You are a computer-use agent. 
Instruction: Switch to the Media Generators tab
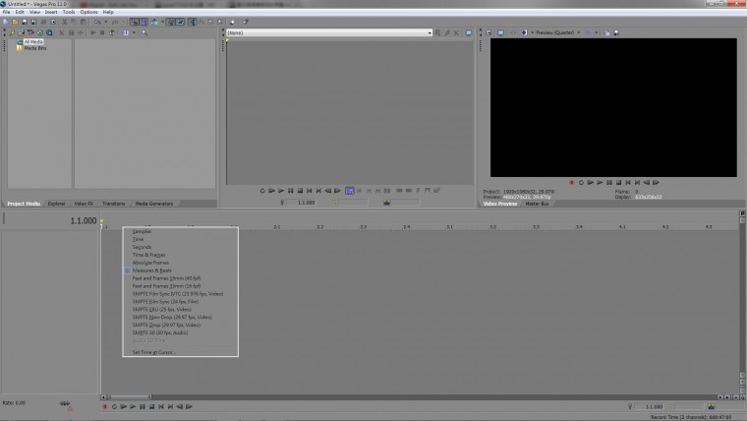tap(154, 204)
